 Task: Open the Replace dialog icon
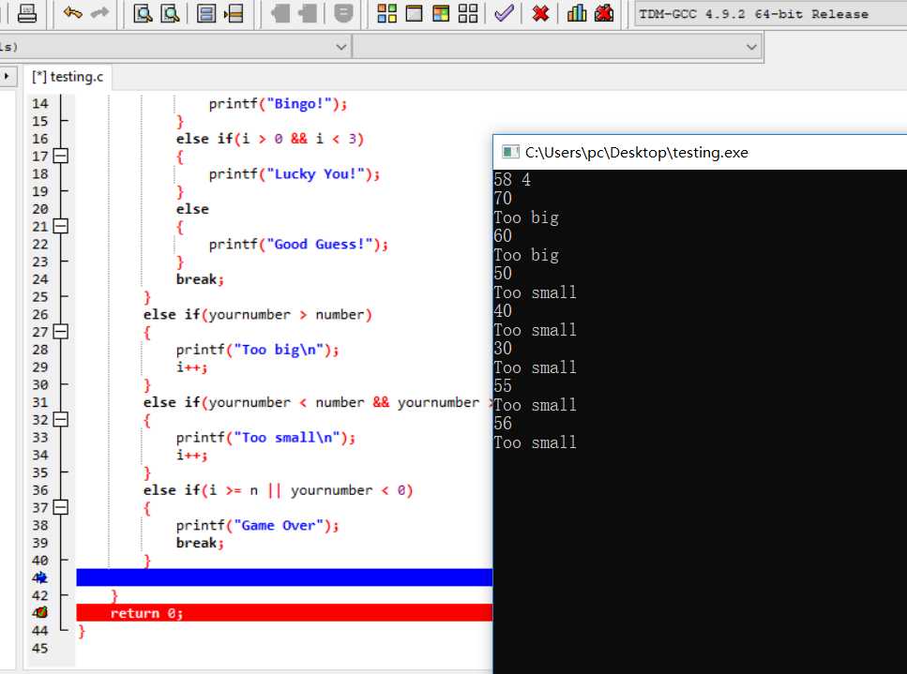[x=170, y=13]
